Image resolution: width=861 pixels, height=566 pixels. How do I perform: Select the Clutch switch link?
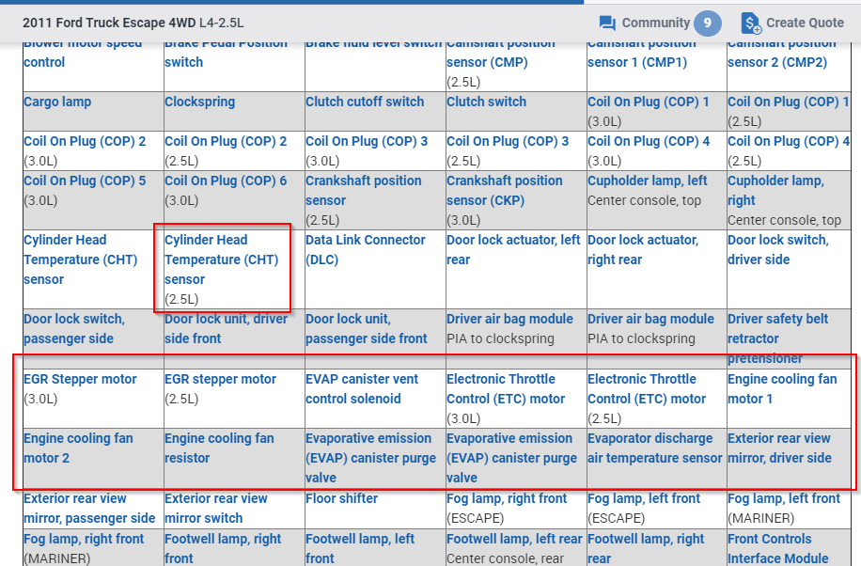(487, 102)
